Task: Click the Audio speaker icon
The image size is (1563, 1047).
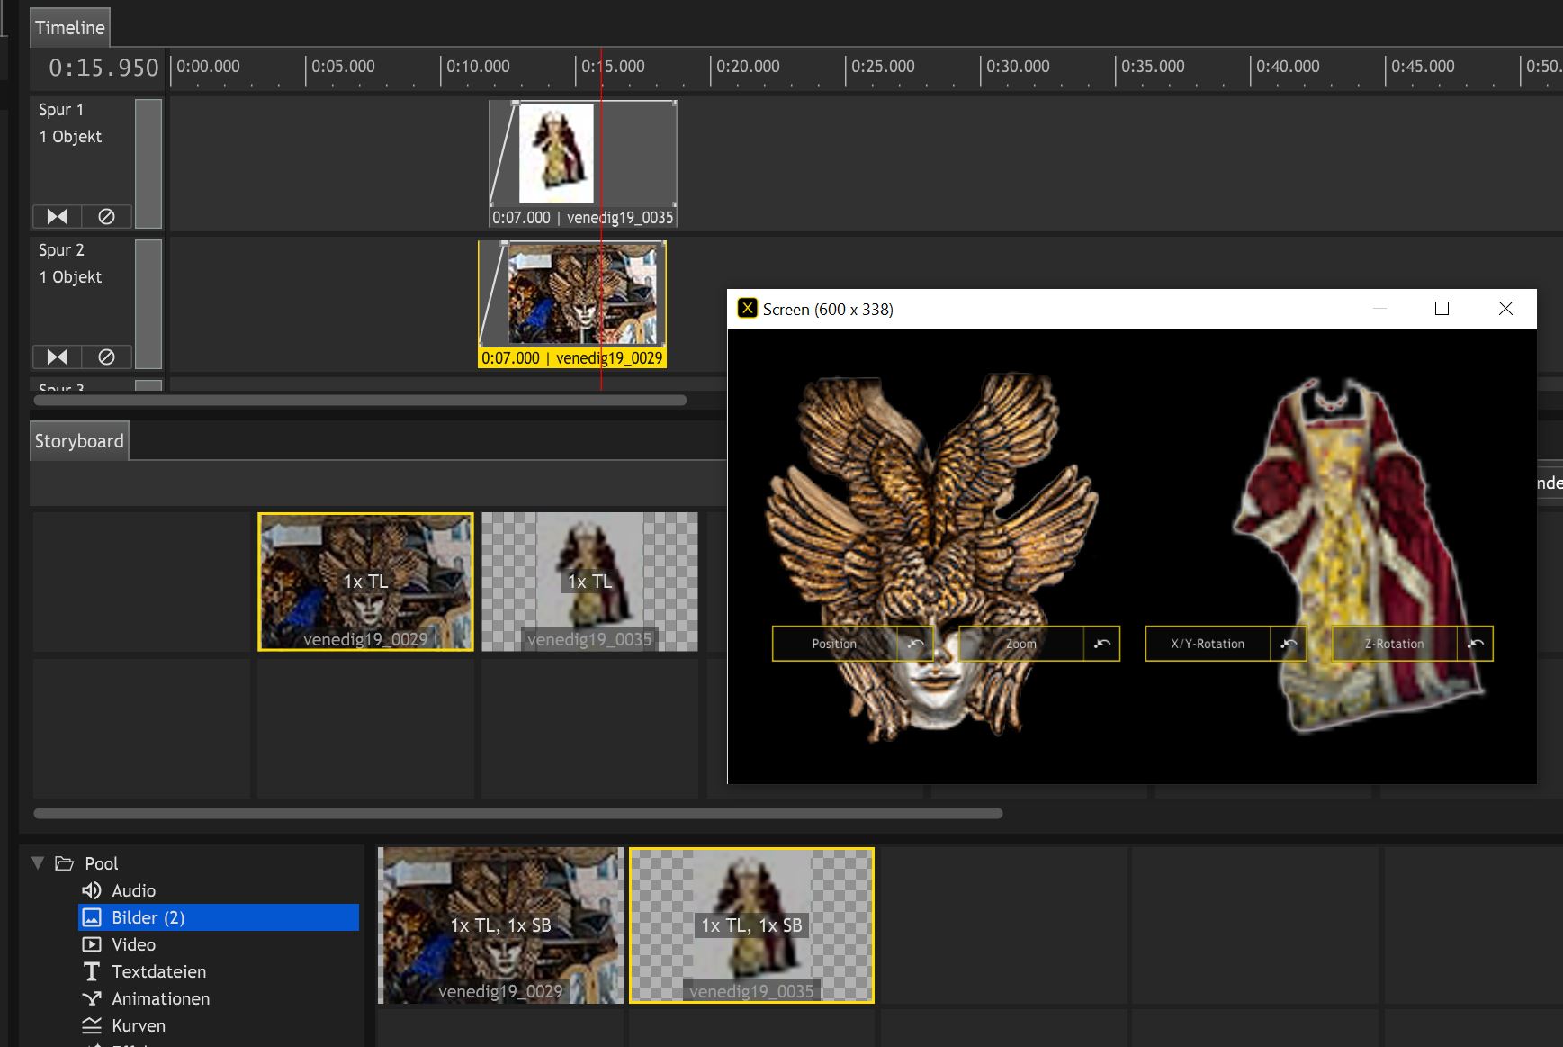Action: tap(92, 890)
